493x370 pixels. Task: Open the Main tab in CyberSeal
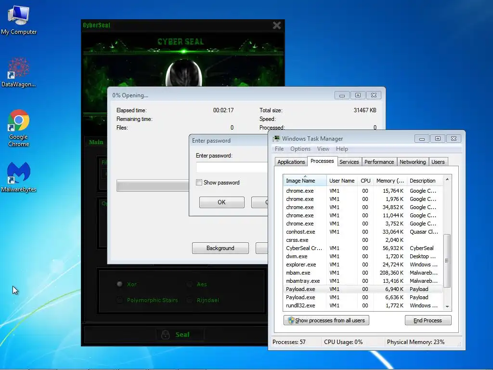pyautogui.click(x=96, y=142)
